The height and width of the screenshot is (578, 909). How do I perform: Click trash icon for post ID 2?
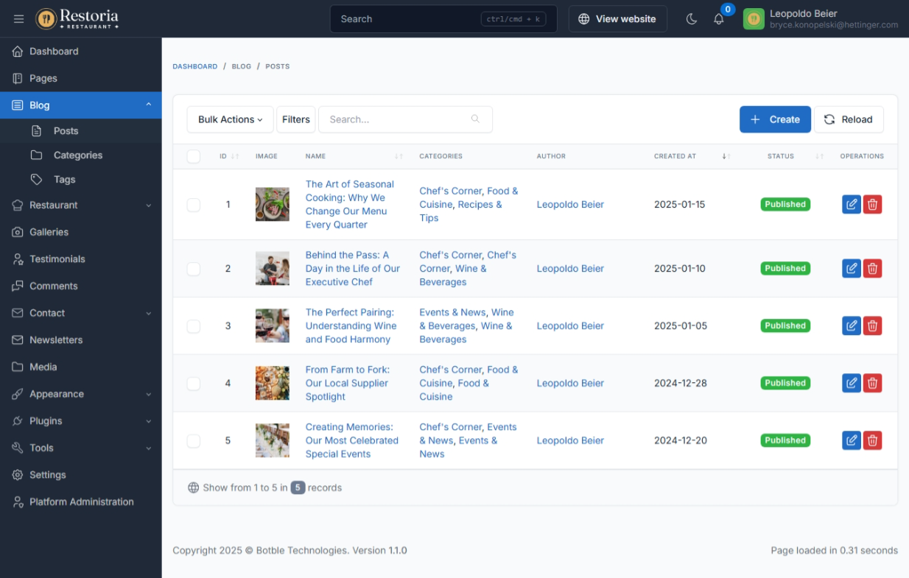[872, 269]
